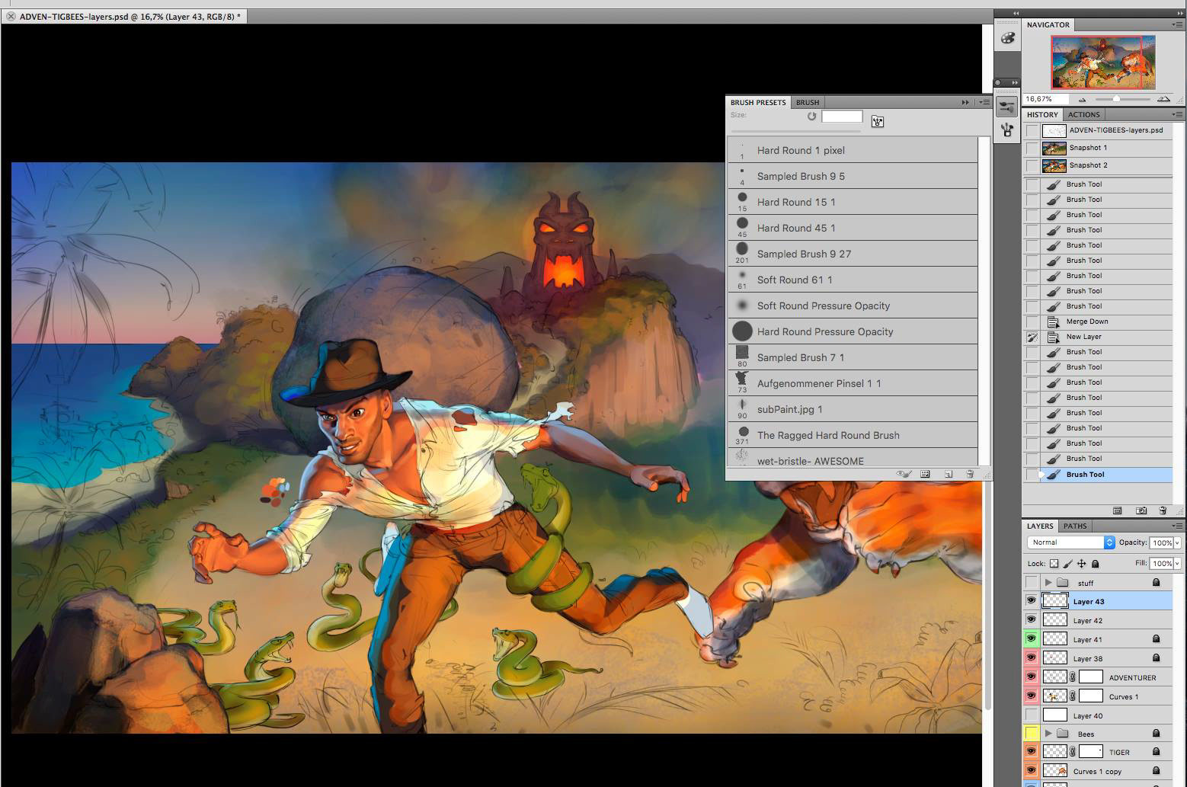
Task: Show the hidden Layer 40
Action: [x=1031, y=715]
